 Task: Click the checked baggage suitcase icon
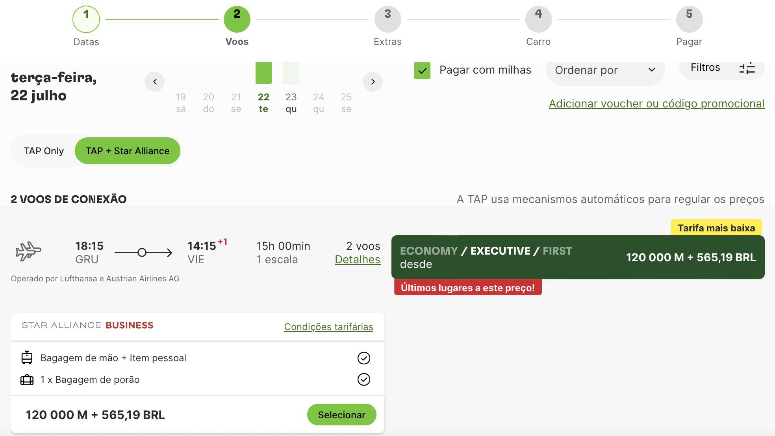27,380
